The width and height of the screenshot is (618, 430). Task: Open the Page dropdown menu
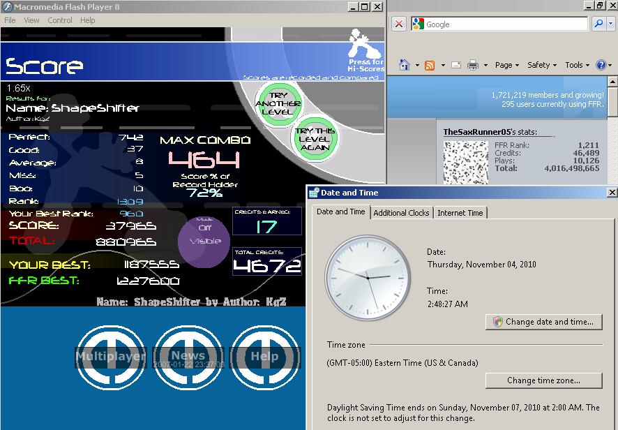pyautogui.click(x=507, y=65)
